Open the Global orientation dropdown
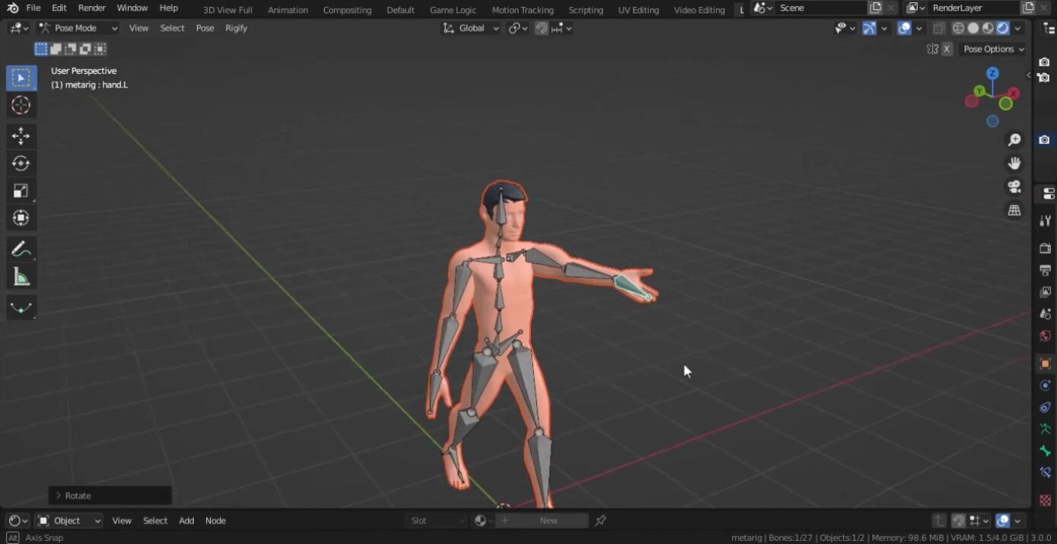Screen dimensions: 1057x544 click(471, 28)
